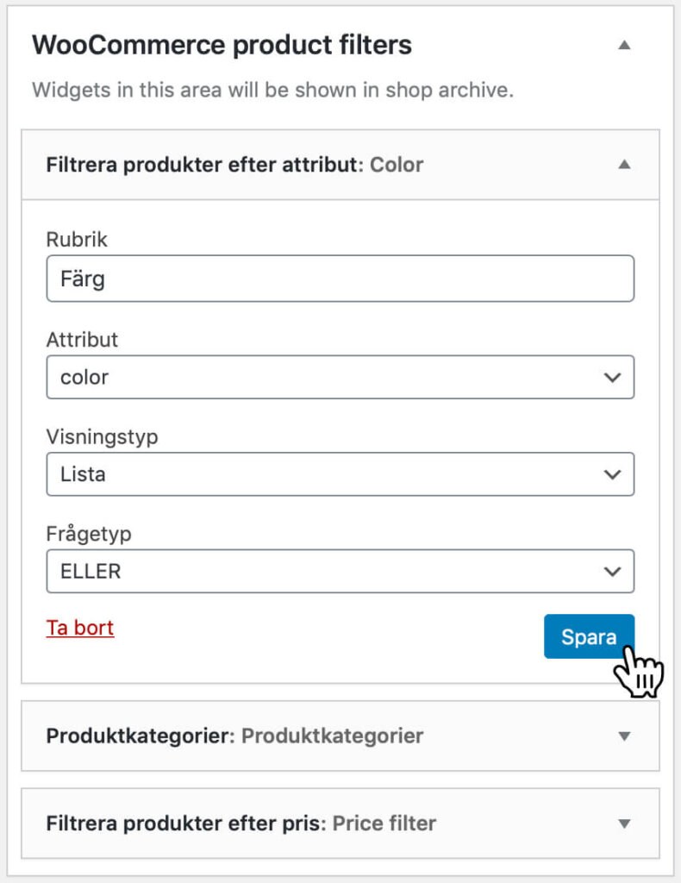Viewport: 681px width, 883px height.
Task: Click the WooCommerce product filters title
Action: pyautogui.click(x=220, y=44)
